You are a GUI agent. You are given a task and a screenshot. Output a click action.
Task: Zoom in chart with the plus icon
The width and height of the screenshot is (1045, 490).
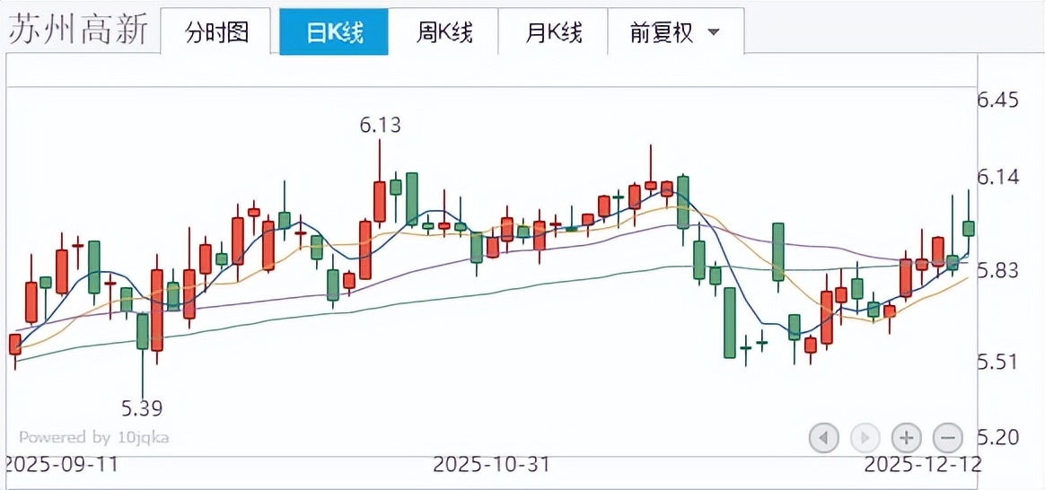[x=907, y=438]
